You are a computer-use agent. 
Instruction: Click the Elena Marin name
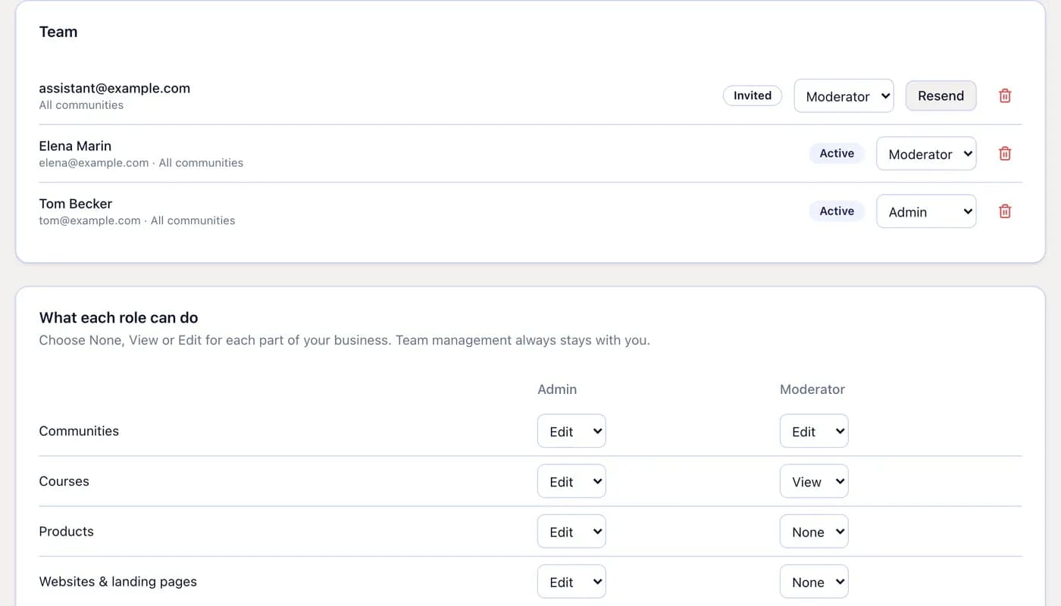coord(75,146)
